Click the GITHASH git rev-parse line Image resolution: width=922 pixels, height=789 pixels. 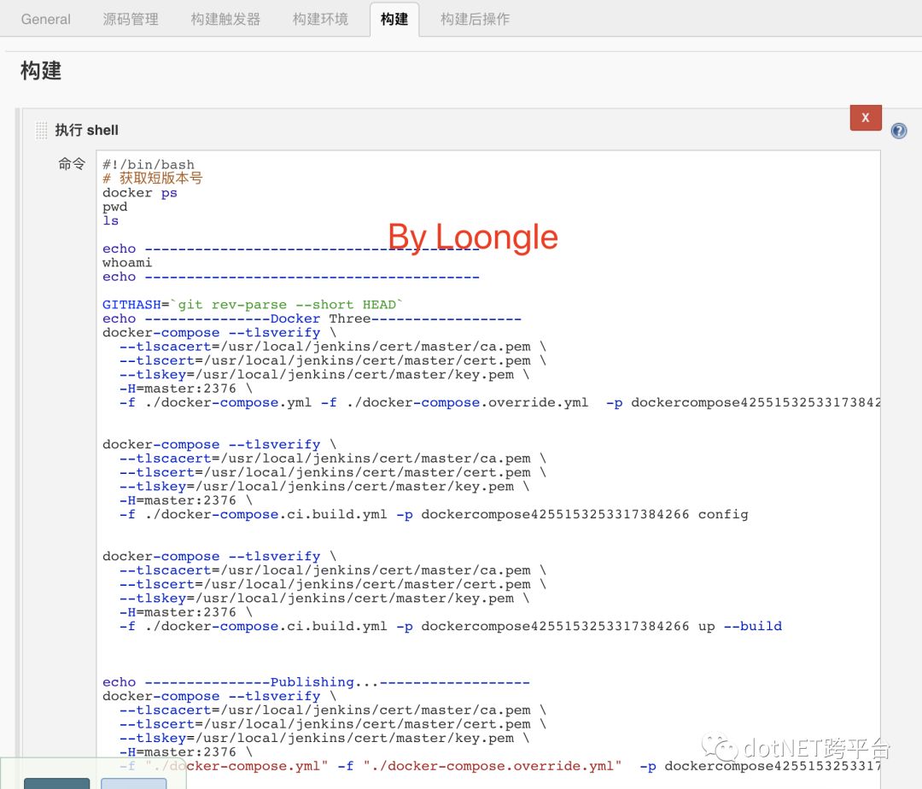tap(253, 305)
